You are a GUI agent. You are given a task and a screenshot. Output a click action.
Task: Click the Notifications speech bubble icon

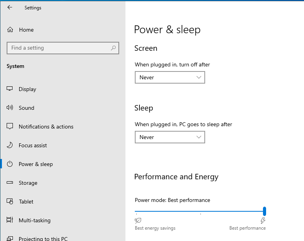click(x=10, y=126)
